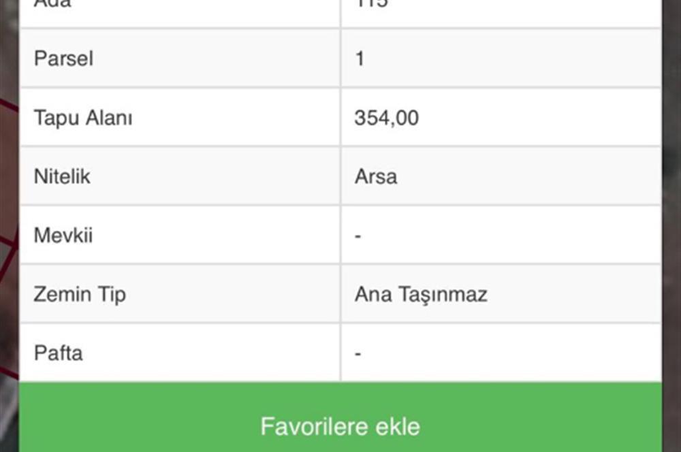681x452 pixels.
Task: Select the value 354,00 in Tapu Alanı
Action: click(386, 117)
